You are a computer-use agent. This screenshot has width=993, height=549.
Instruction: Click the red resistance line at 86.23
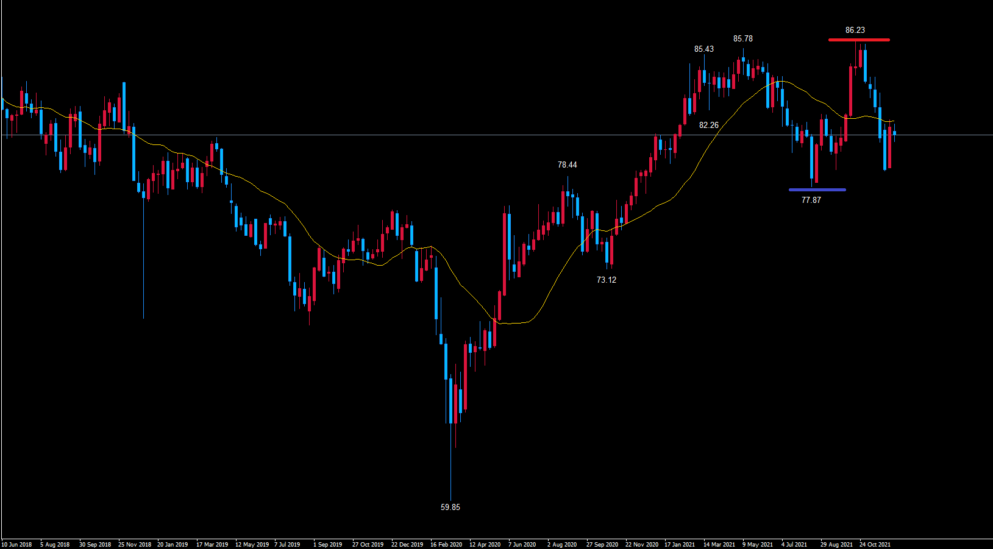click(858, 40)
